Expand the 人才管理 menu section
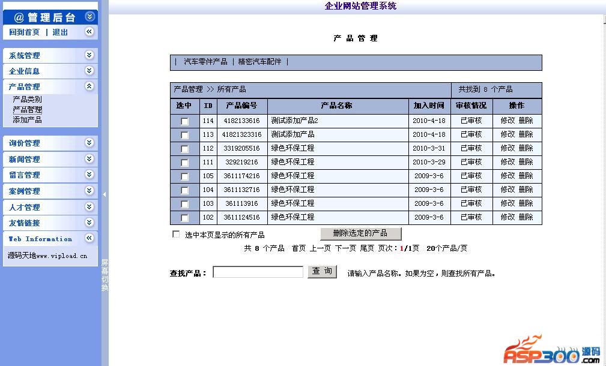The width and height of the screenshot is (606, 366). pos(89,207)
